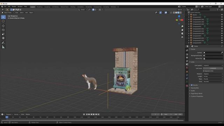
Task: Click the viewport zoom magnifier icon
Action: point(182,27)
